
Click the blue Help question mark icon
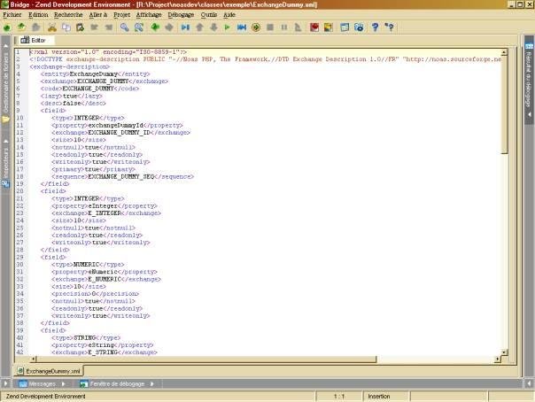pos(375,27)
